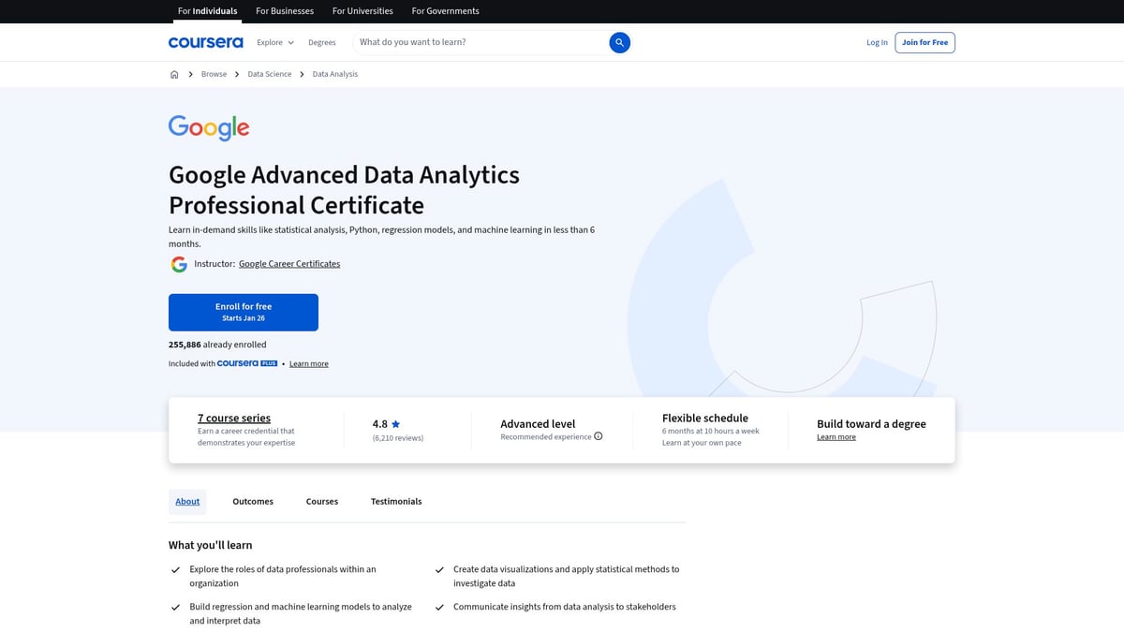Click the blue search magnifier button
The image size is (1124, 632).
coord(619,42)
